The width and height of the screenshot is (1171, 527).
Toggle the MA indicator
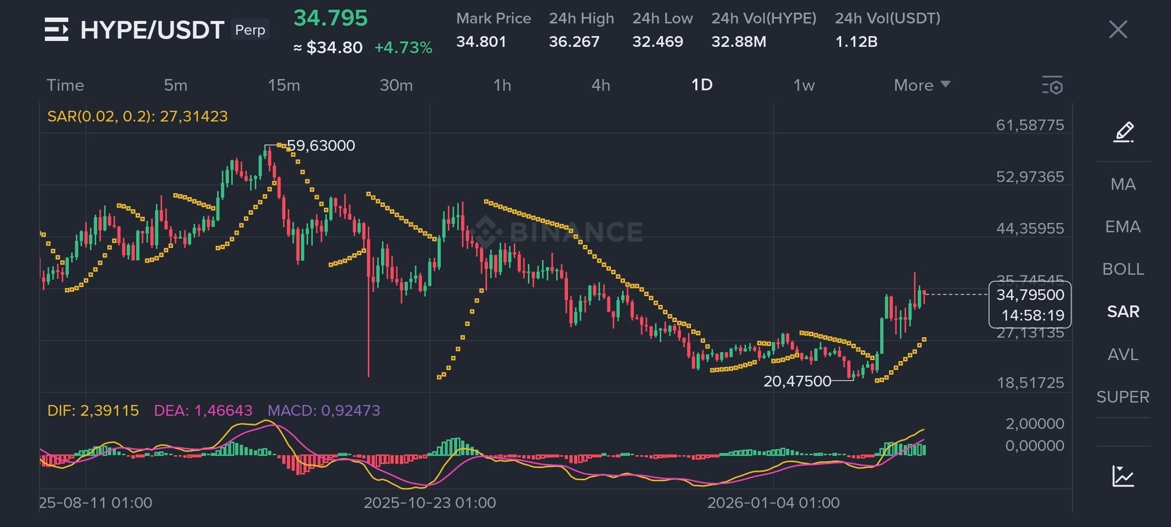[1123, 184]
